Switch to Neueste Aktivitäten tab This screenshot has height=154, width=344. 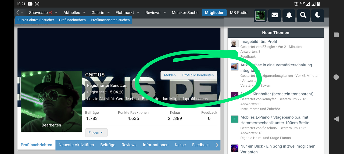pyautogui.click(x=76, y=145)
